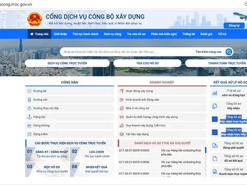Open the Phản ánh kiến nghị menu
The image size is (247, 185).
click(164, 34)
